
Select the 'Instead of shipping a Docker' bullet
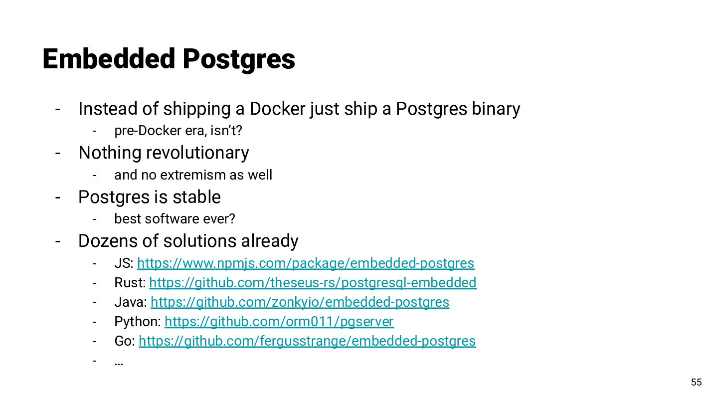[x=299, y=108]
